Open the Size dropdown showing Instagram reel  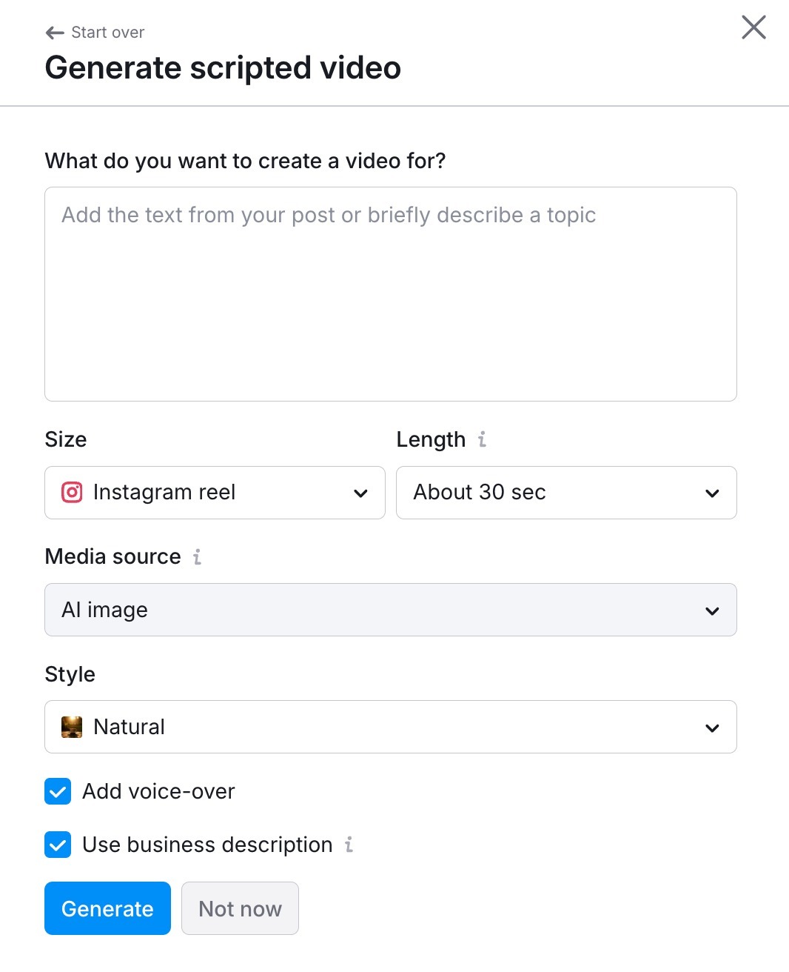click(x=215, y=493)
